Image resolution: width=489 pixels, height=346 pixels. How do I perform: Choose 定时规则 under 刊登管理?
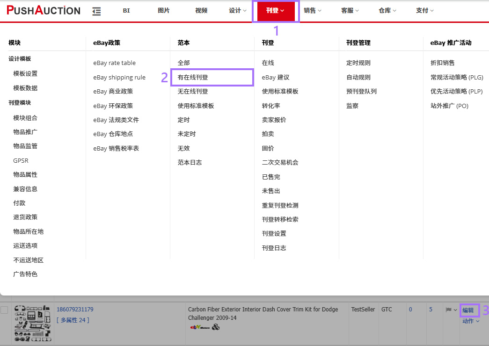tap(358, 63)
